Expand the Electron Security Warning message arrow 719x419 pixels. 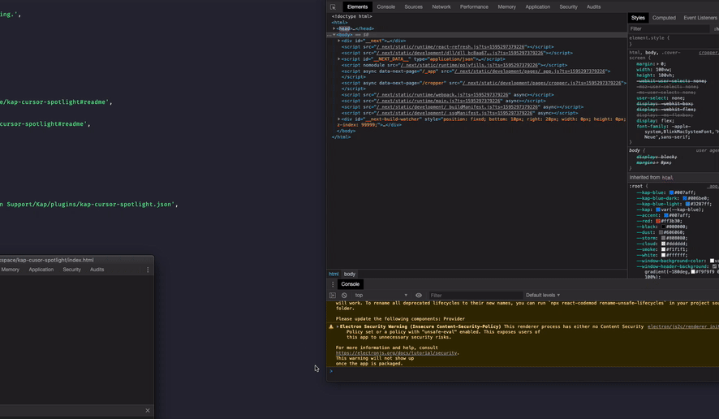click(338, 326)
